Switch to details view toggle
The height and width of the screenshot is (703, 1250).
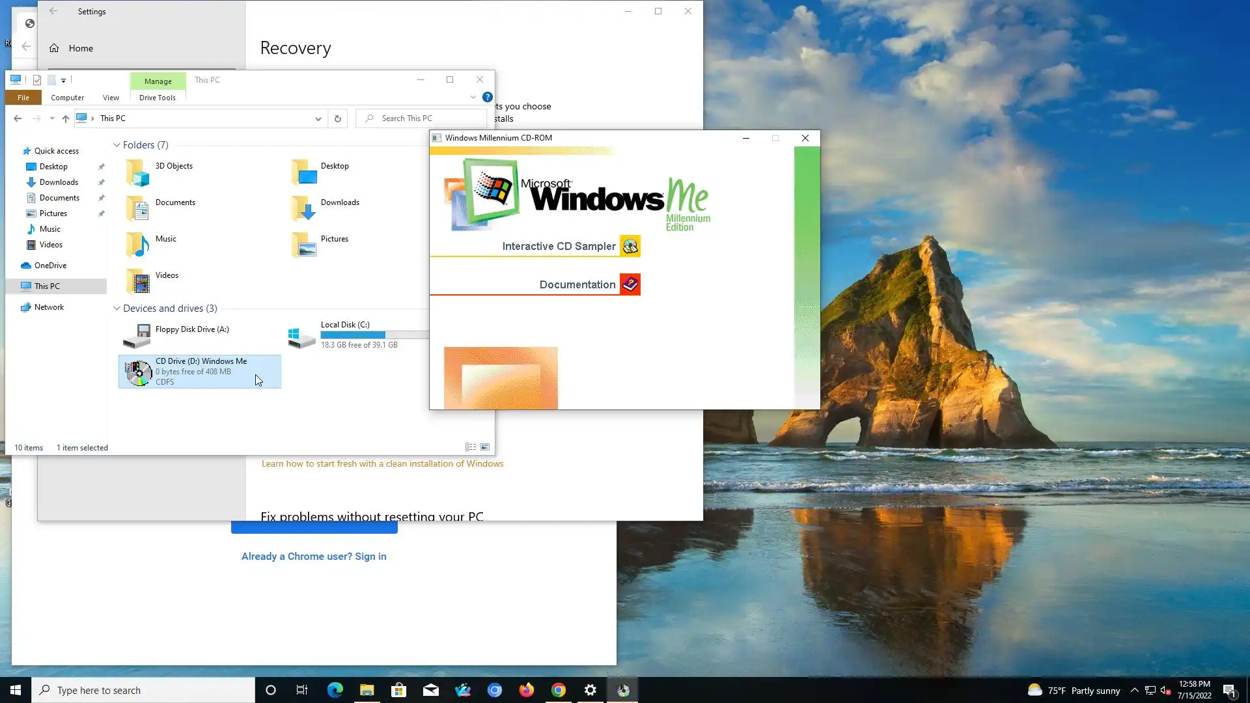pos(470,447)
